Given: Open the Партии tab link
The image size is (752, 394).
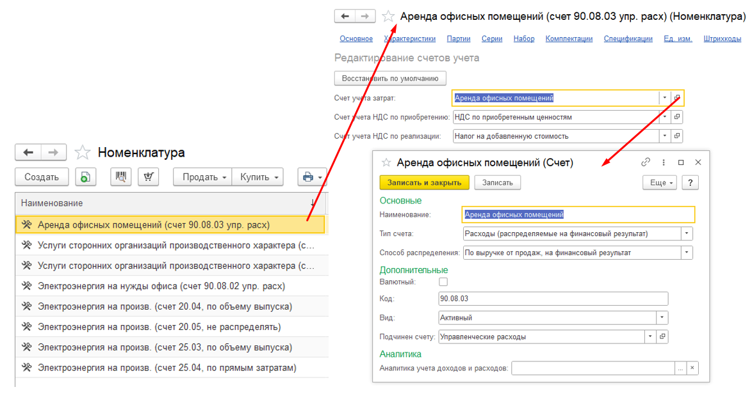Looking at the screenshot, I should click(459, 39).
